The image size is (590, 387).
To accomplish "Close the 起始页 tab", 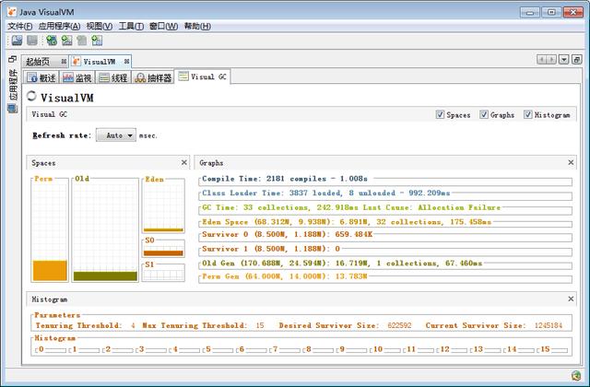I will click(x=64, y=62).
